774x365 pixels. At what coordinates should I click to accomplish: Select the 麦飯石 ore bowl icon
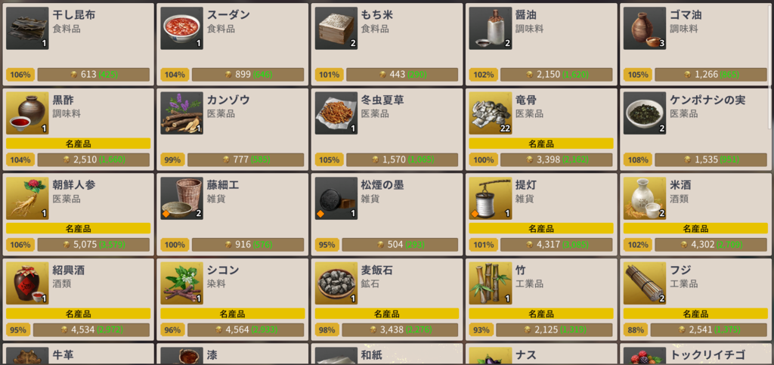coord(336,283)
